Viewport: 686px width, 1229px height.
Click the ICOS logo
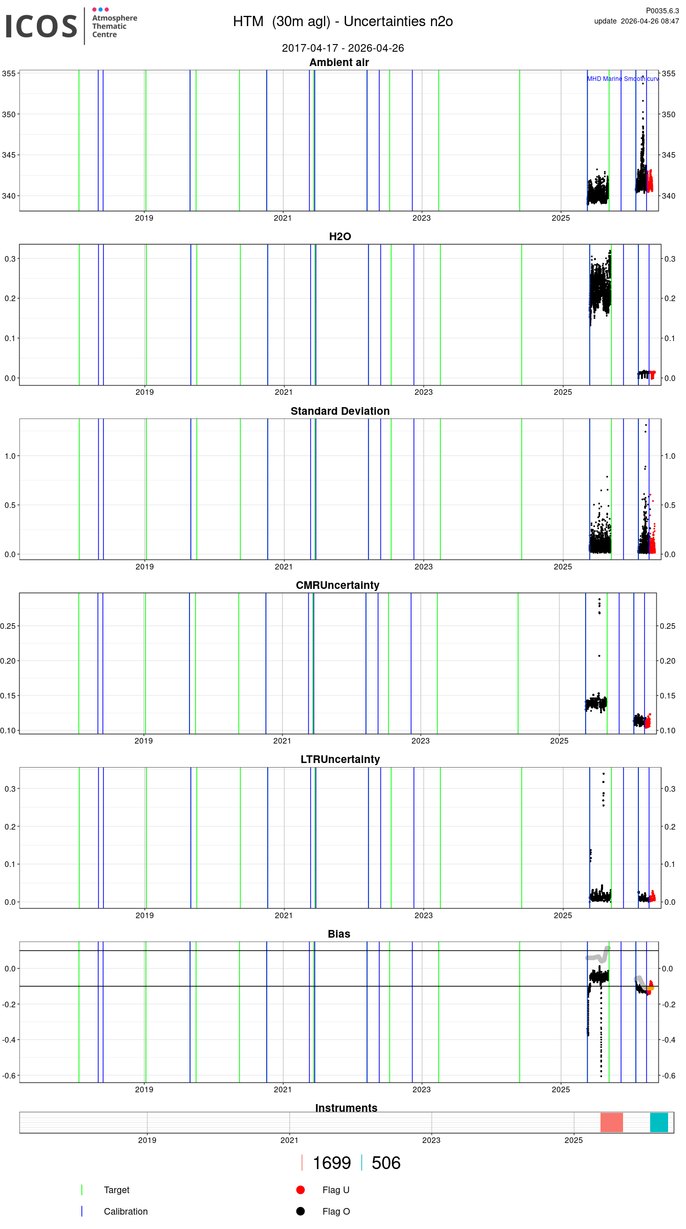point(41,27)
